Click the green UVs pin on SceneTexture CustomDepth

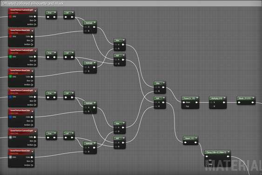pos(10,57)
